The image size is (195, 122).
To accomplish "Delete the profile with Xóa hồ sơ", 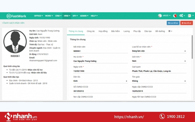I will [x=187, y=23].
